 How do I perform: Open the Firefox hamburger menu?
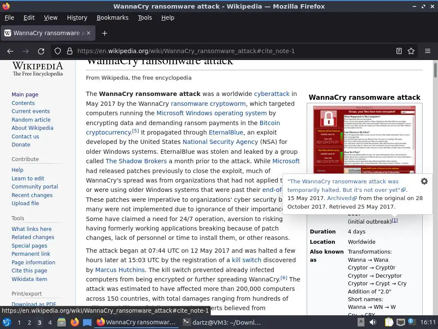coord(427,51)
